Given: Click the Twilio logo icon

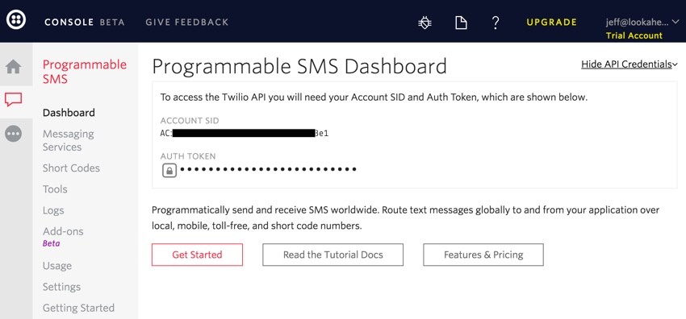Looking at the screenshot, I should 16,19.
